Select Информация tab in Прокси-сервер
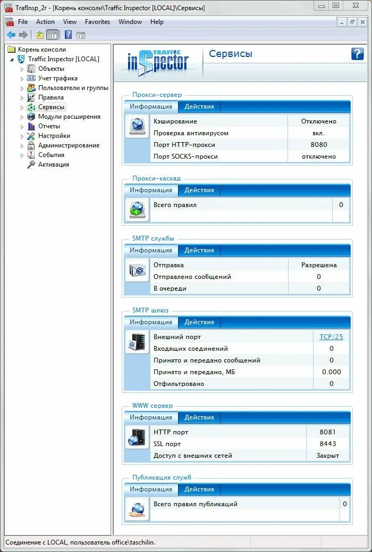Viewport: 372px width, 552px height. tap(151, 106)
